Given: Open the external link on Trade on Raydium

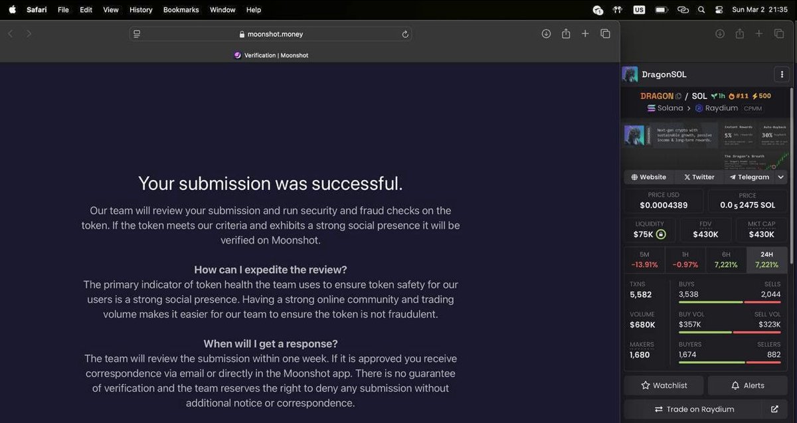Looking at the screenshot, I should (x=776, y=409).
